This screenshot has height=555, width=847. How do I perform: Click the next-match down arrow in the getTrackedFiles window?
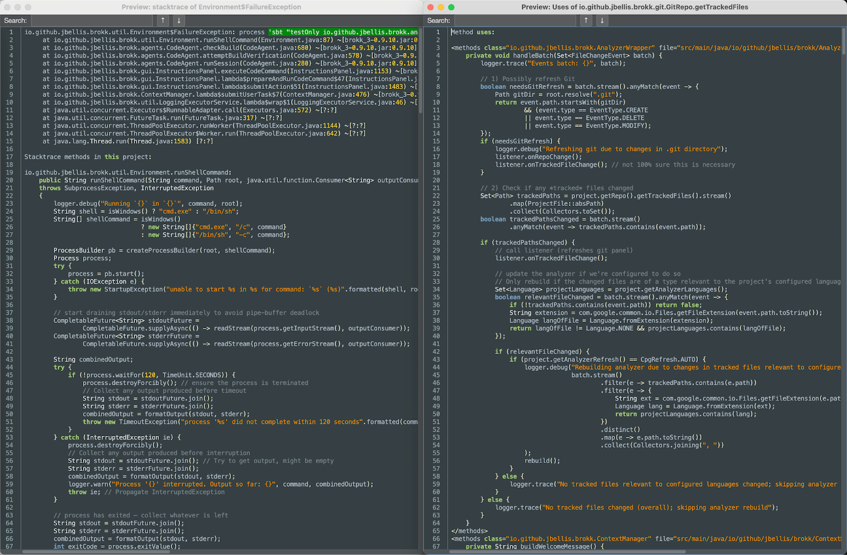coord(602,21)
